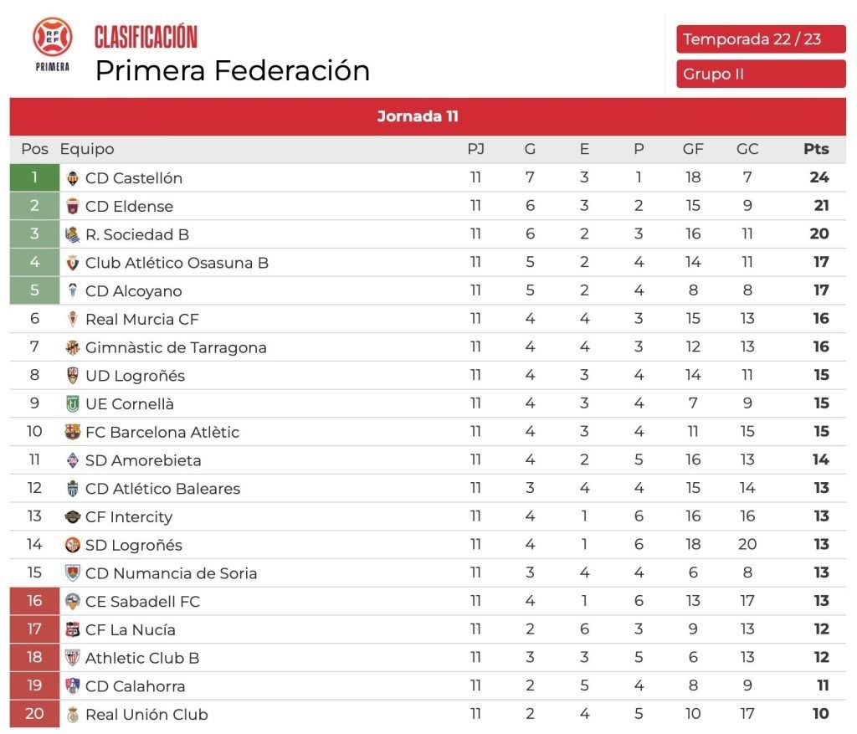Click the Jornada 11 header bar
This screenshot has height=734, width=857.
click(x=428, y=117)
